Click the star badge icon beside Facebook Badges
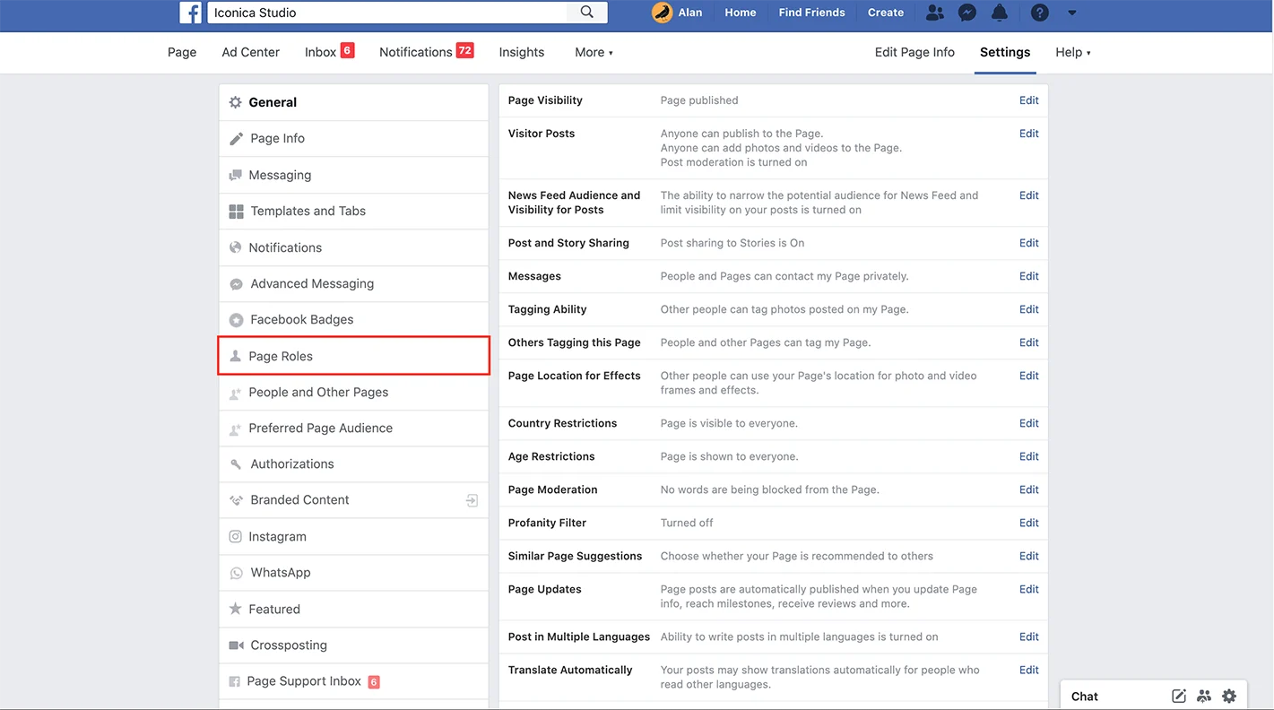The height and width of the screenshot is (710, 1274). pyautogui.click(x=237, y=320)
